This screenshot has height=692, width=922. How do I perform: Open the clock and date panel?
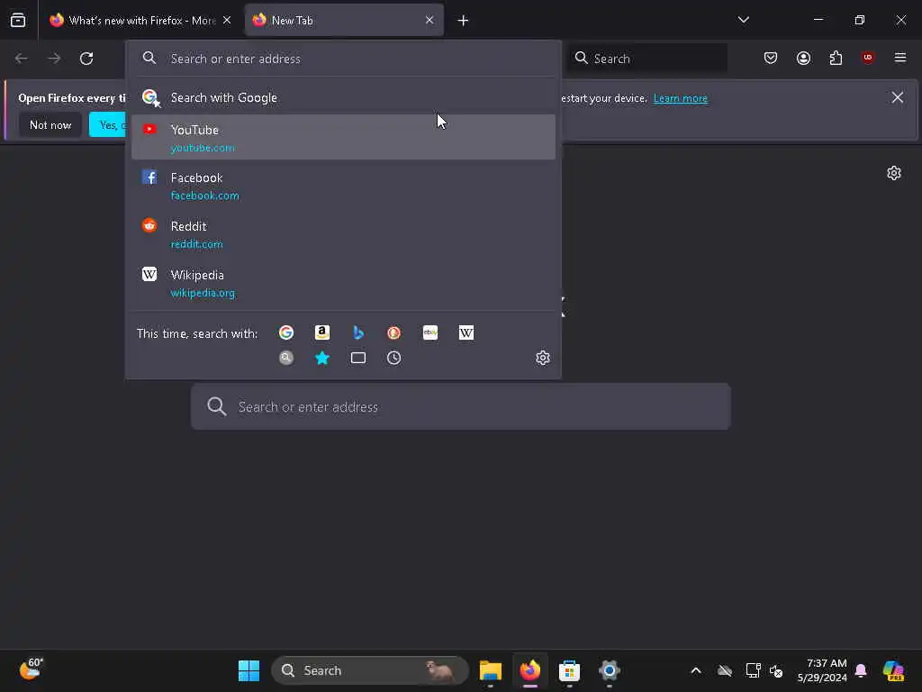(x=822, y=670)
